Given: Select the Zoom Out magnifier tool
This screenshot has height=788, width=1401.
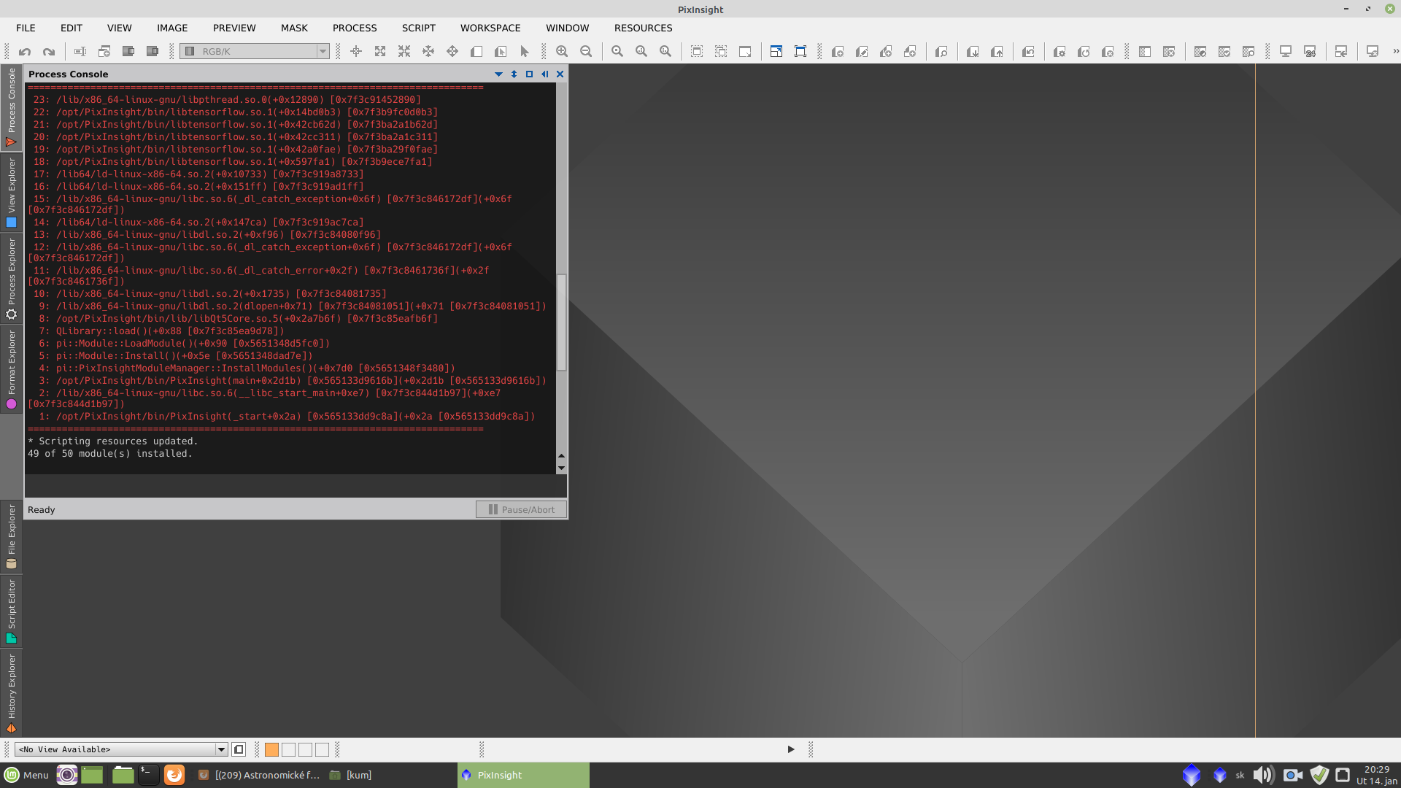Looking at the screenshot, I should [x=586, y=52].
